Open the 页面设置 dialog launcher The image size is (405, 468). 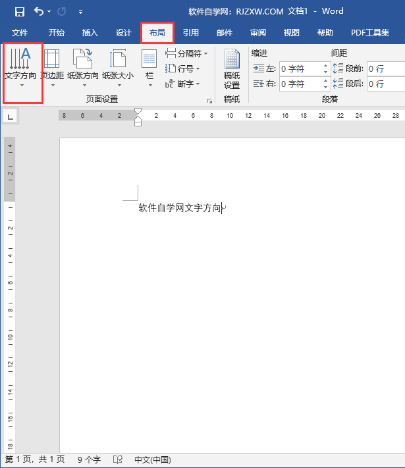(209, 101)
